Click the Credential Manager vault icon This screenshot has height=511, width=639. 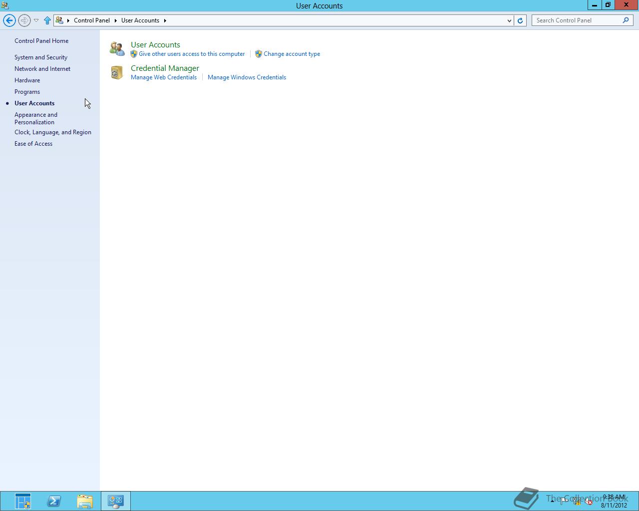pyautogui.click(x=117, y=72)
